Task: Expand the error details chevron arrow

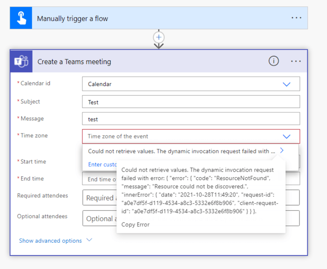Action: coord(282,150)
